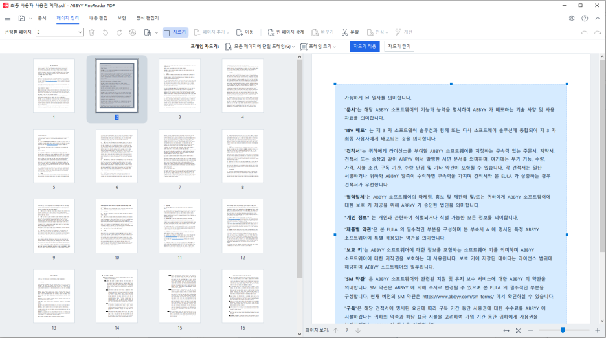This screenshot has height=338, width=606.
Task: Click the 이동 move pages button
Action: [245, 32]
